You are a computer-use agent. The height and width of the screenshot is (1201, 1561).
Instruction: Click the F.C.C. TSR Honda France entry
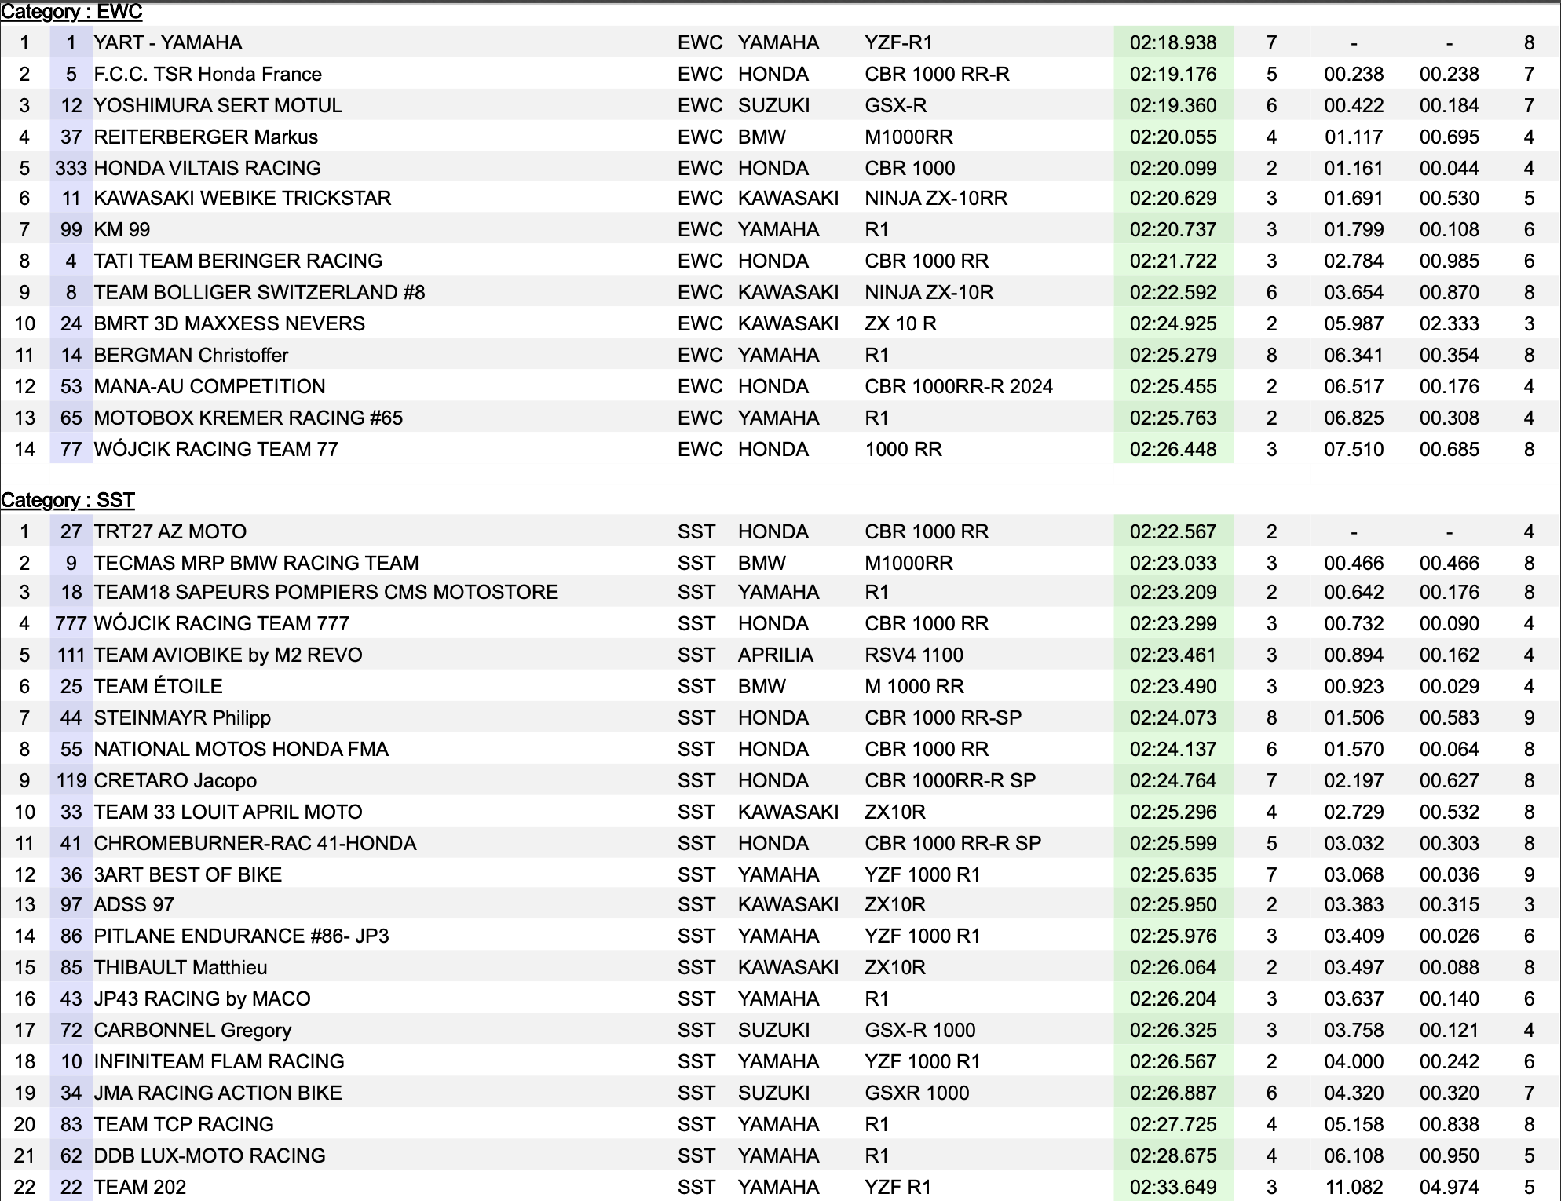click(x=207, y=75)
